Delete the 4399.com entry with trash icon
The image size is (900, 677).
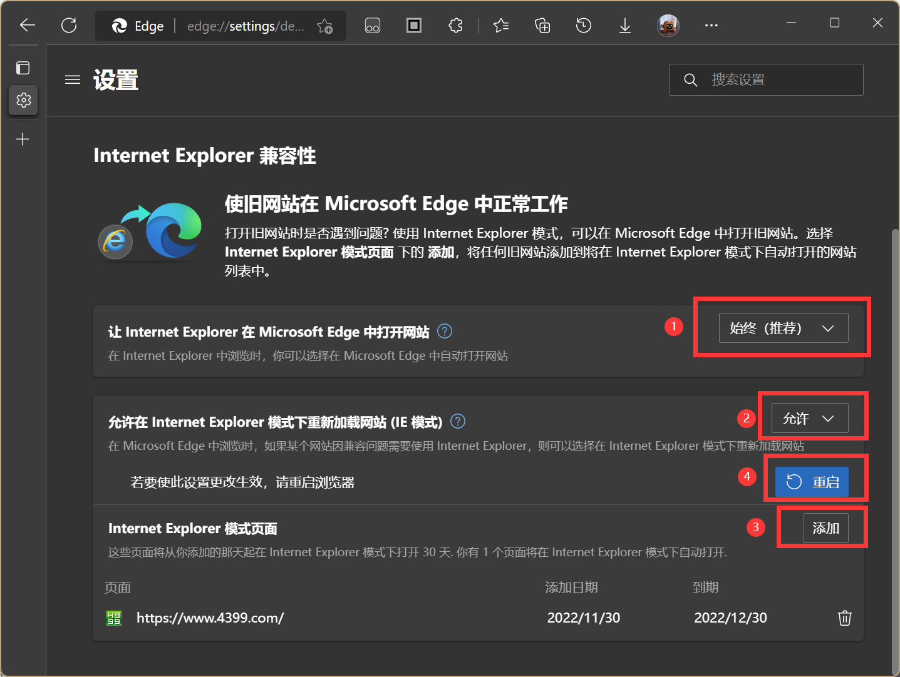coord(845,618)
